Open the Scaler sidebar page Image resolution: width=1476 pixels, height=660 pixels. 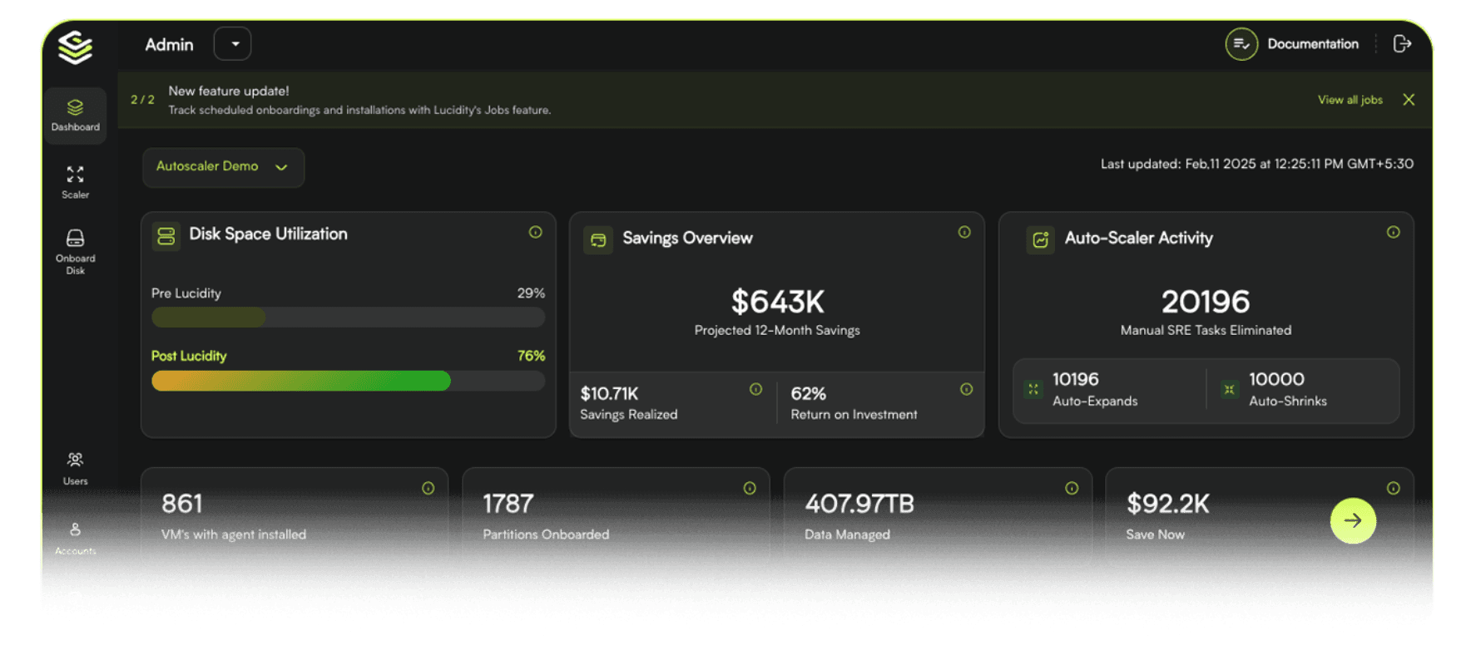(x=75, y=182)
